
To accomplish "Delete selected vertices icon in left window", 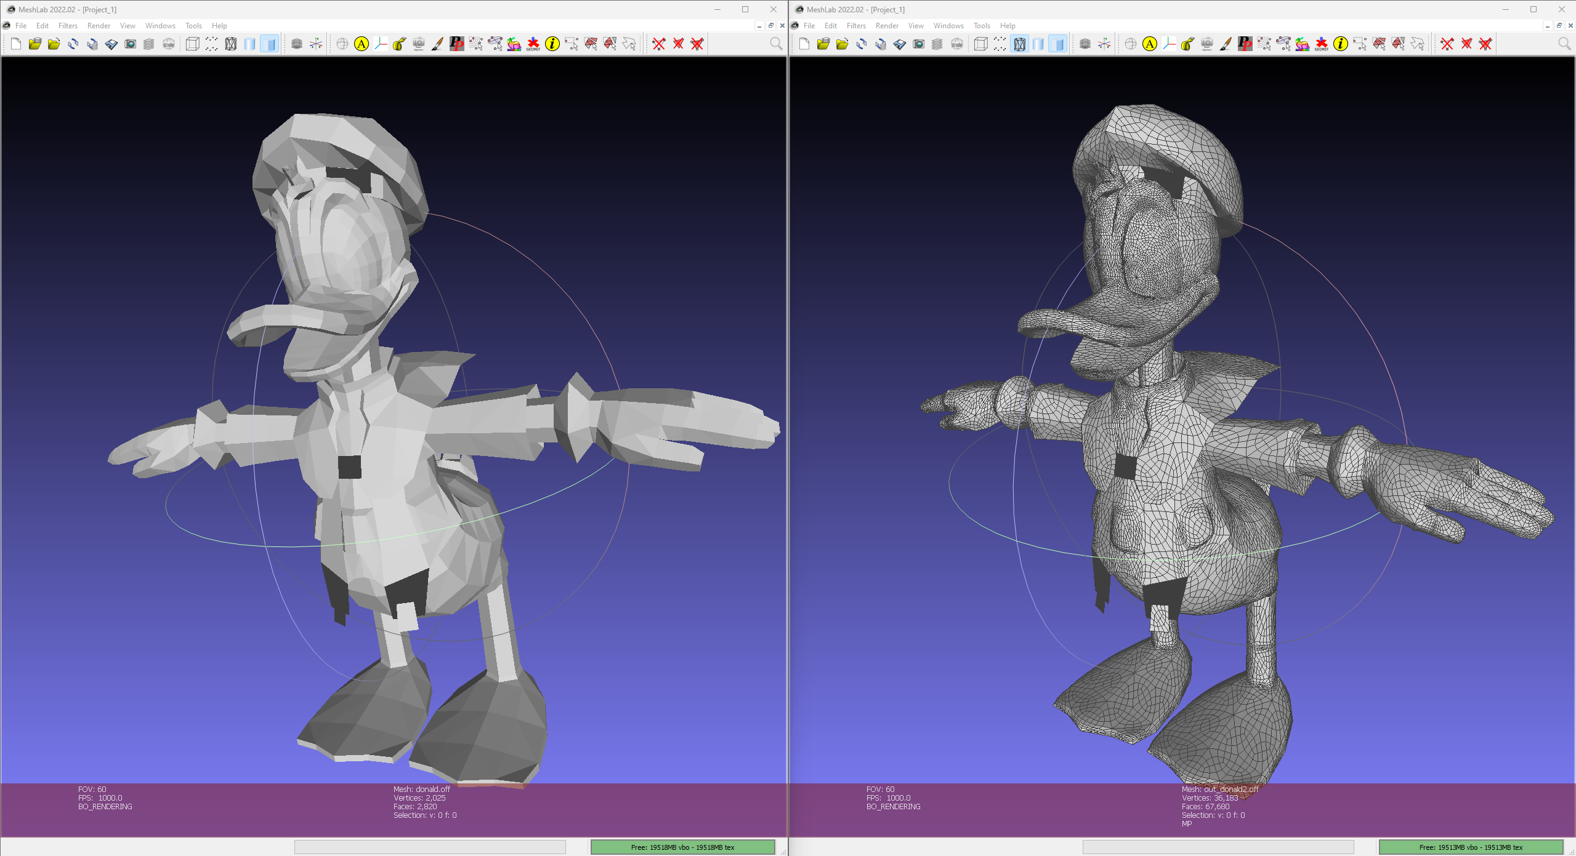I will [659, 44].
